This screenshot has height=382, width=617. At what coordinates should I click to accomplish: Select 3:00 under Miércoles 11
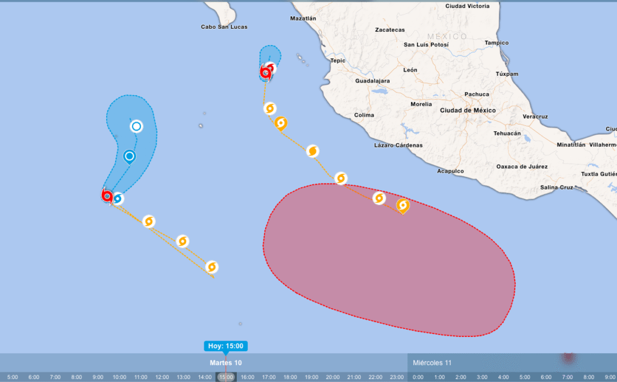[x=482, y=377]
